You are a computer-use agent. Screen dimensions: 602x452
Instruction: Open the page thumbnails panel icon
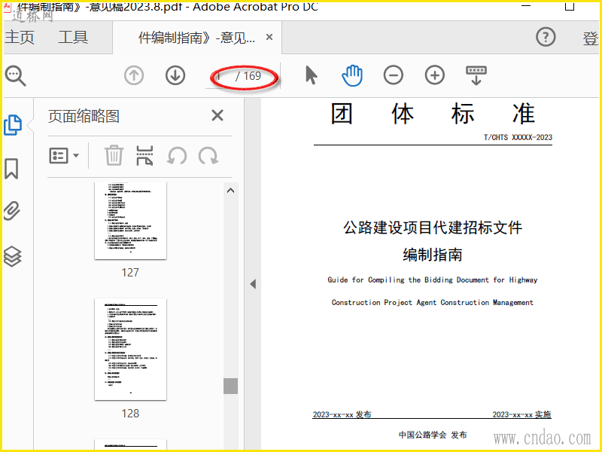point(13,125)
